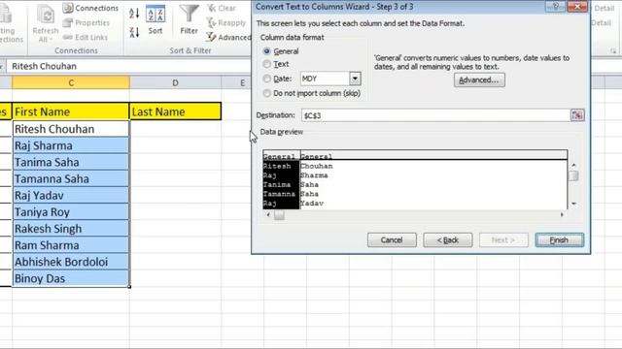
Task: Click the Help question mark in wizard title
Action: [555, 7]
